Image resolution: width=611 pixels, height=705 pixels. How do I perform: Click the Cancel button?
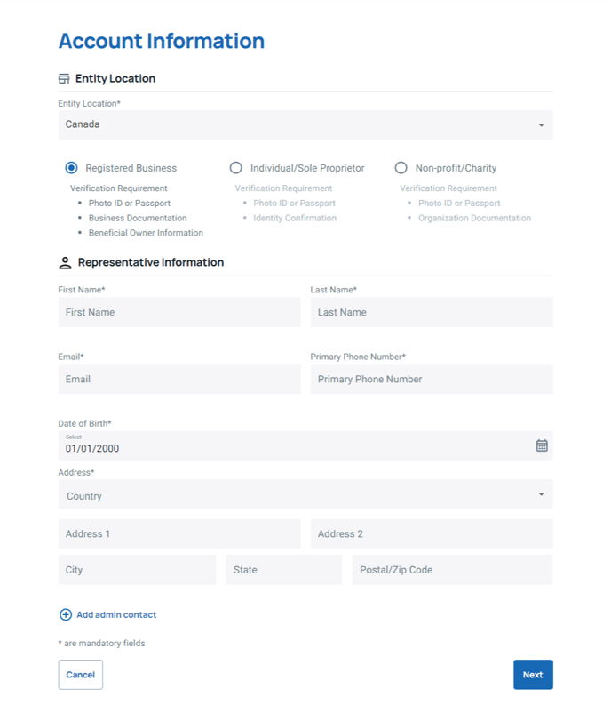[81, 675]
